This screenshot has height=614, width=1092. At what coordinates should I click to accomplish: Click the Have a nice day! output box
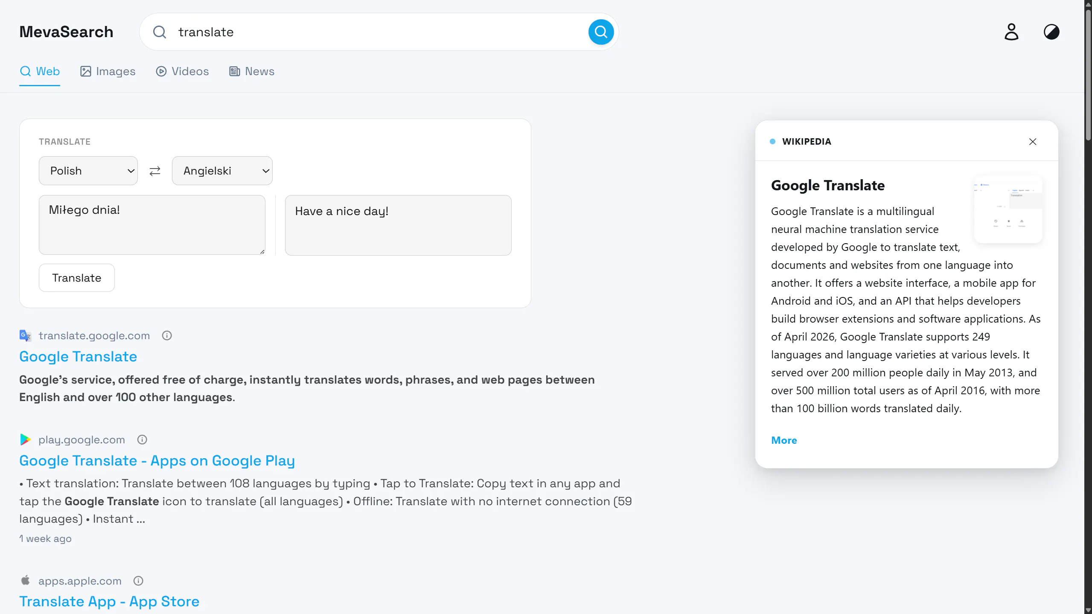point(398,225)
